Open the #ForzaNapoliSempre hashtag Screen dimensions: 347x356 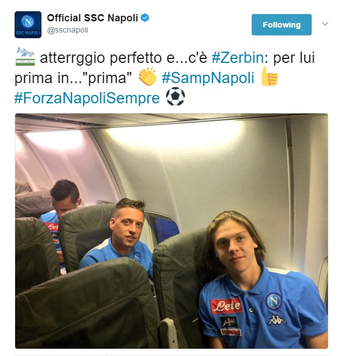(x=87, y=98)
